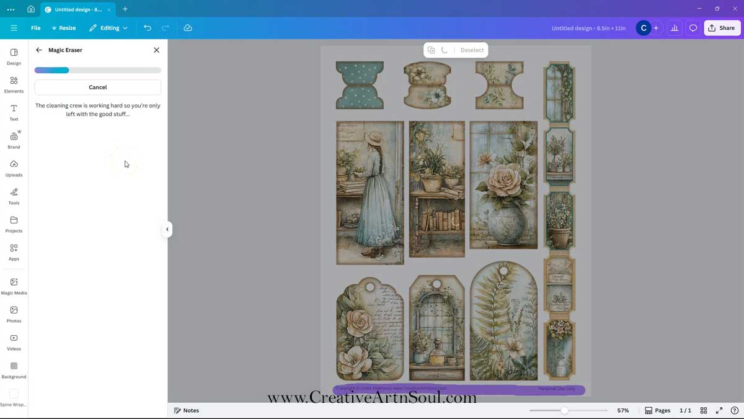Open the Videos sidebar panel
This screenshot has height=419, width=744.
point(14,342)
